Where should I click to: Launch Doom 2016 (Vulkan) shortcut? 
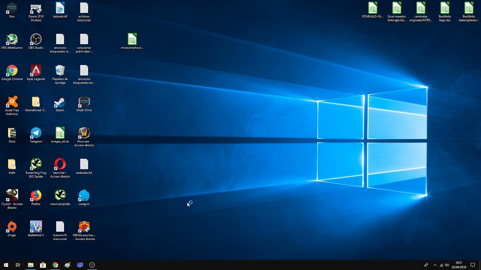tap(36, 12)
